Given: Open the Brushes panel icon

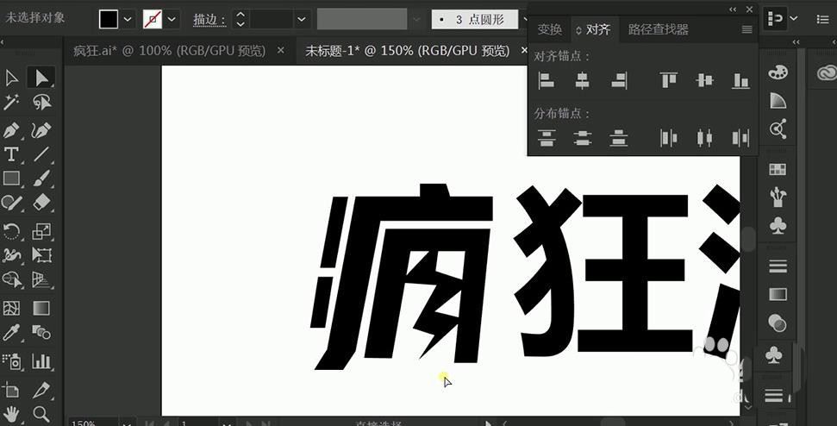Looking at the screenshot, I should pos(778,197).
